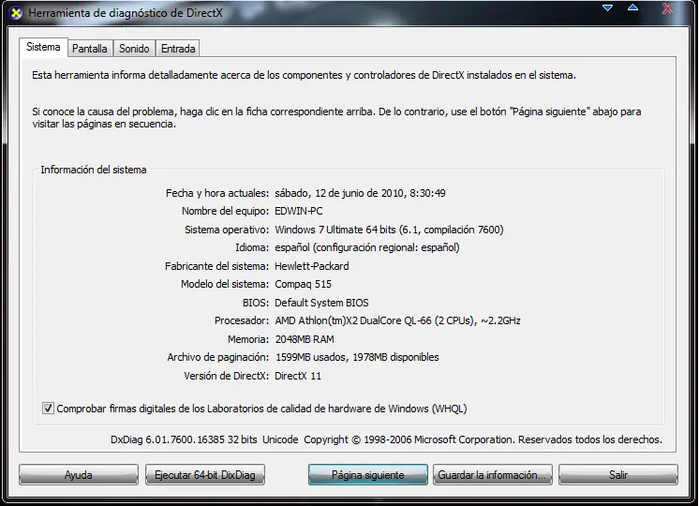Image resolution: width=699 pixels, height=506 pixels.
Task: Open the Sonido tab
Action: pos(134,49)
